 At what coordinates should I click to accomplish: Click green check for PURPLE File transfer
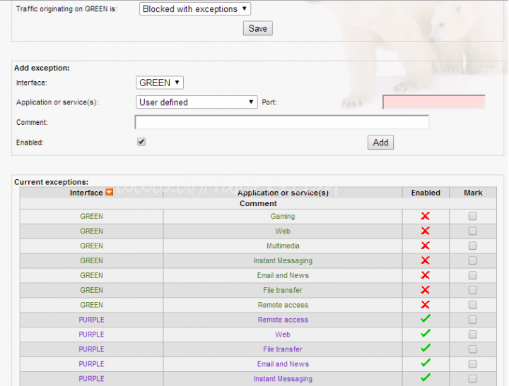click(x=425, y=349)
